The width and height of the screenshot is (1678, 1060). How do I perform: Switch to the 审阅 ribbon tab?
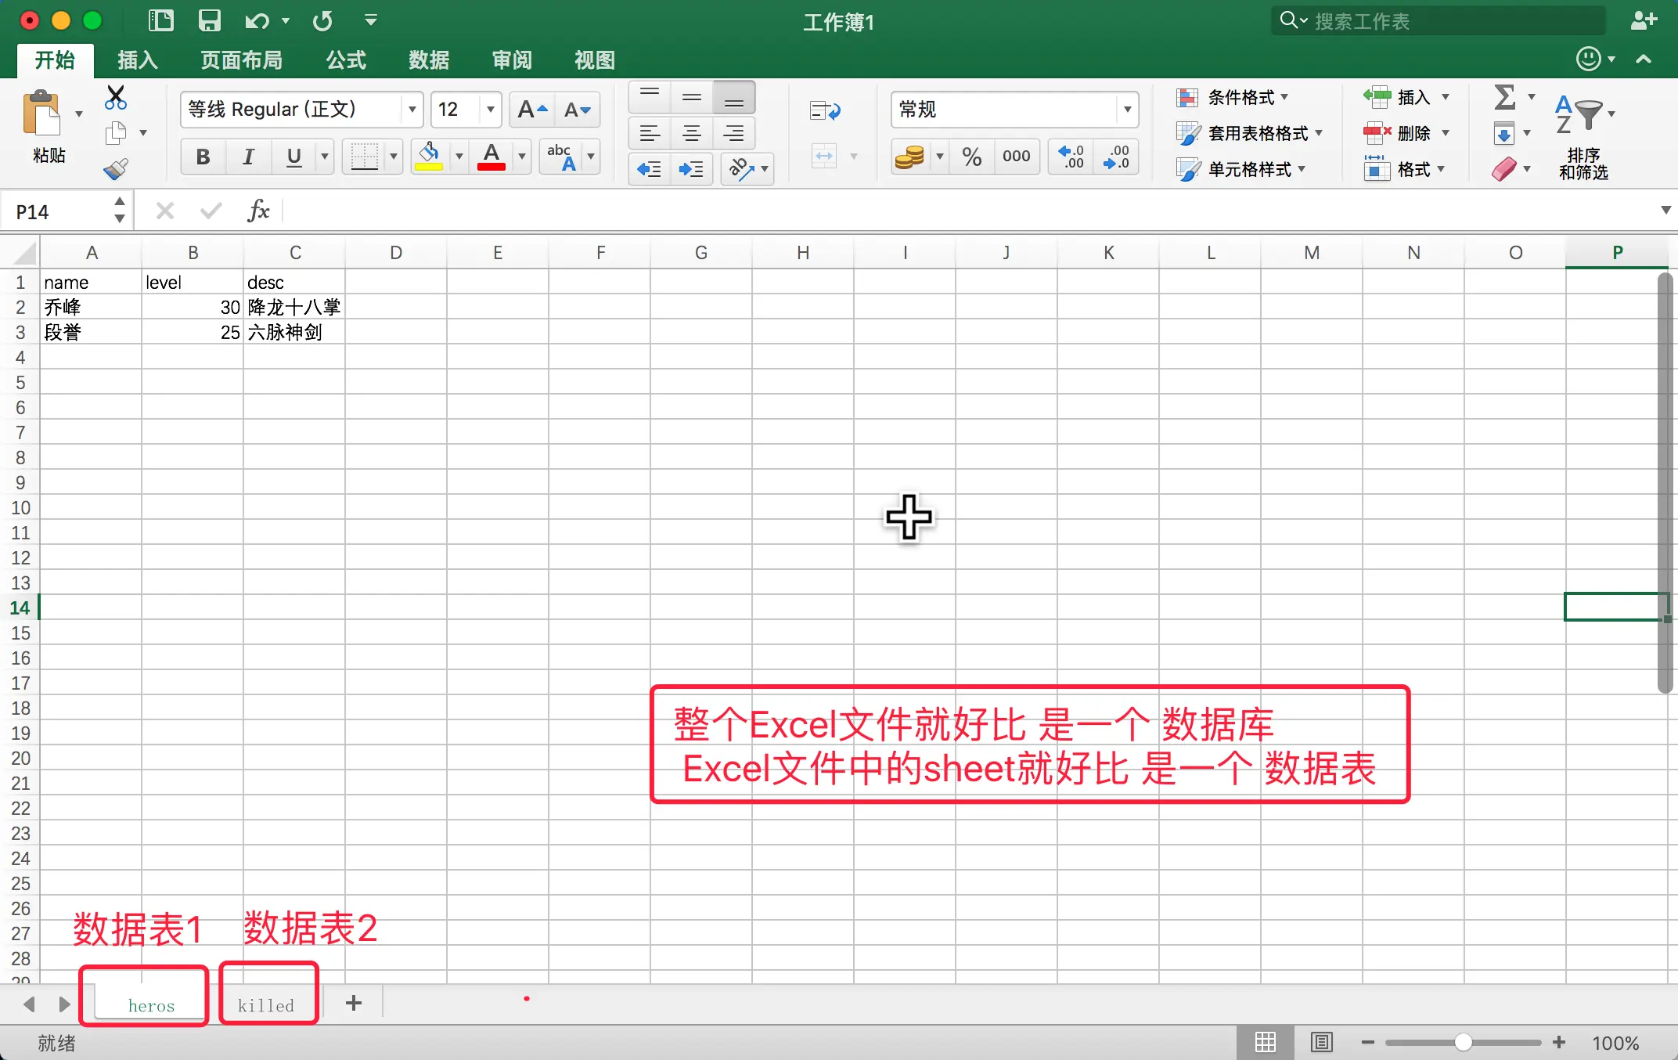tap(512, 60)
